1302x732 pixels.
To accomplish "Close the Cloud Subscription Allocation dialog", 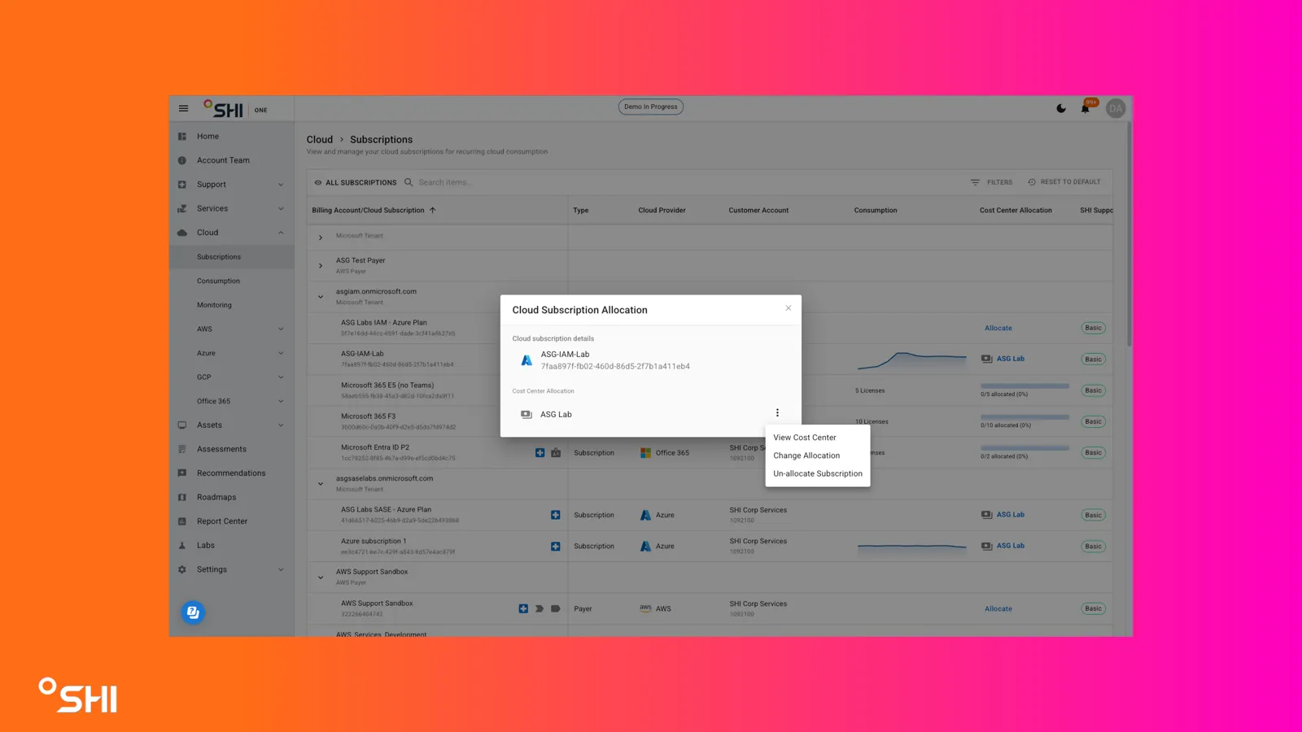I will pyautogui.click(x=789, y=308).
